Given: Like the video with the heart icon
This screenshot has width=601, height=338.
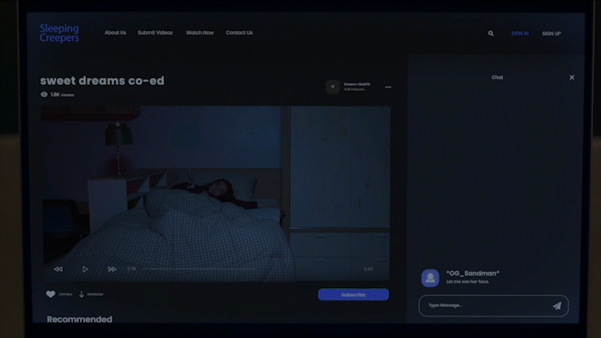Looking at the screenshot, I should 51,294.
